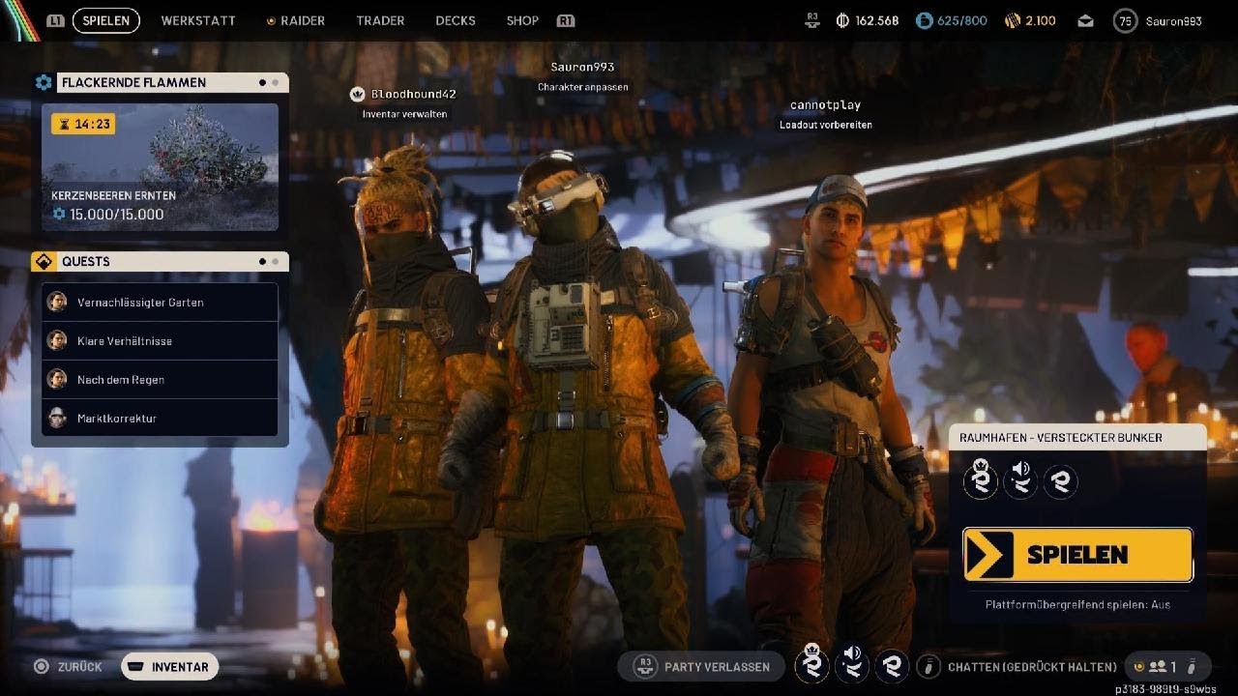Go back with the ZURÜCK button
Image resolution: width=1238 pixels, height=696 pixels.
pyautogui.click(x=68, y=666)
